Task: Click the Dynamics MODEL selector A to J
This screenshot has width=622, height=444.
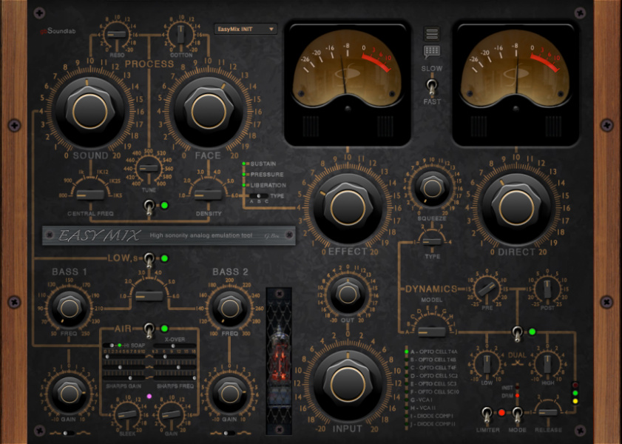Action: [x=432, y=331]
